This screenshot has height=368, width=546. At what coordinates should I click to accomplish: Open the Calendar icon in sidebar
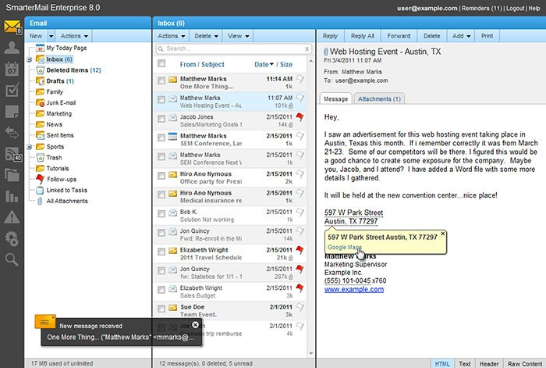(x=12, y=69)
